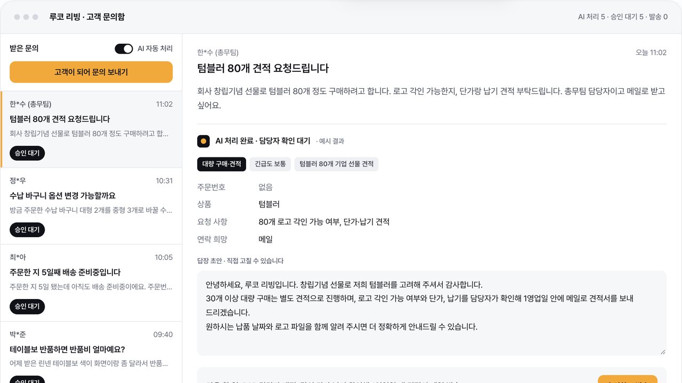682x383 pixels.
Task: Click the orange AI 처리 완료 status icon
Action: click(x=203, y=141)
